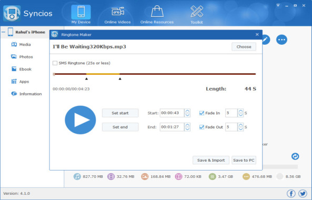This screenshot has width=312, height=200.
Task: Decrease the End time with the down arrow
Action: tap(187, 129)
